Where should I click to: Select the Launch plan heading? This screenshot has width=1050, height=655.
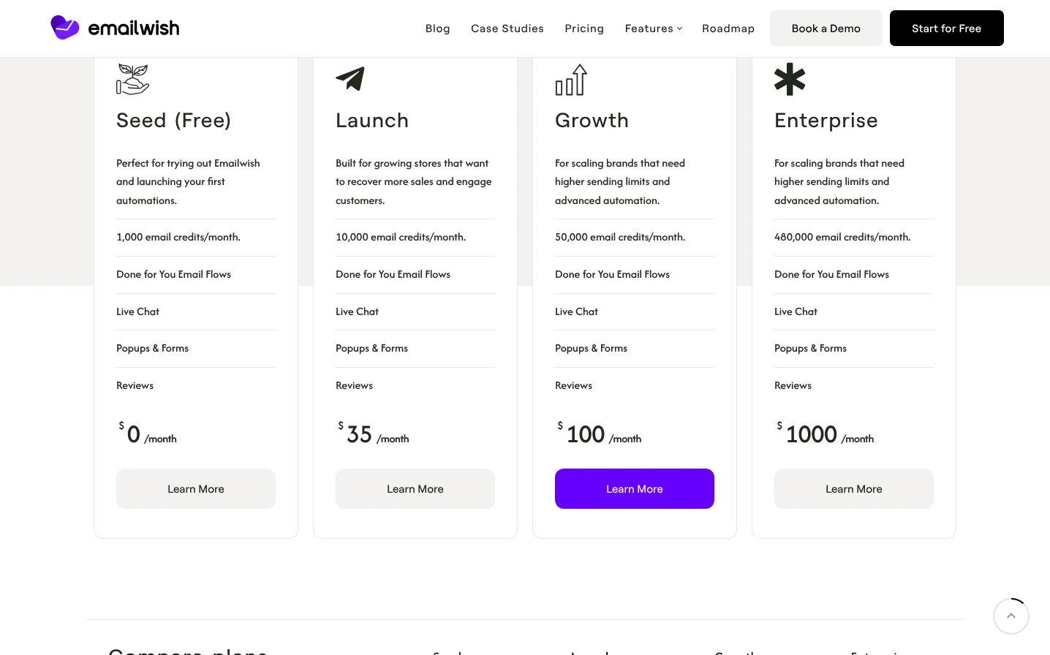(372, 121)
